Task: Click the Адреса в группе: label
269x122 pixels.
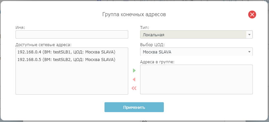Action: tap(157, 62)
